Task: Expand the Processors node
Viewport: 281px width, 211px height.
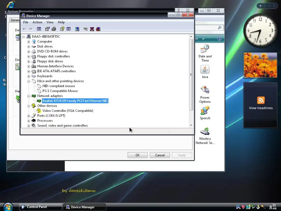Action: (x=29, y=121)
